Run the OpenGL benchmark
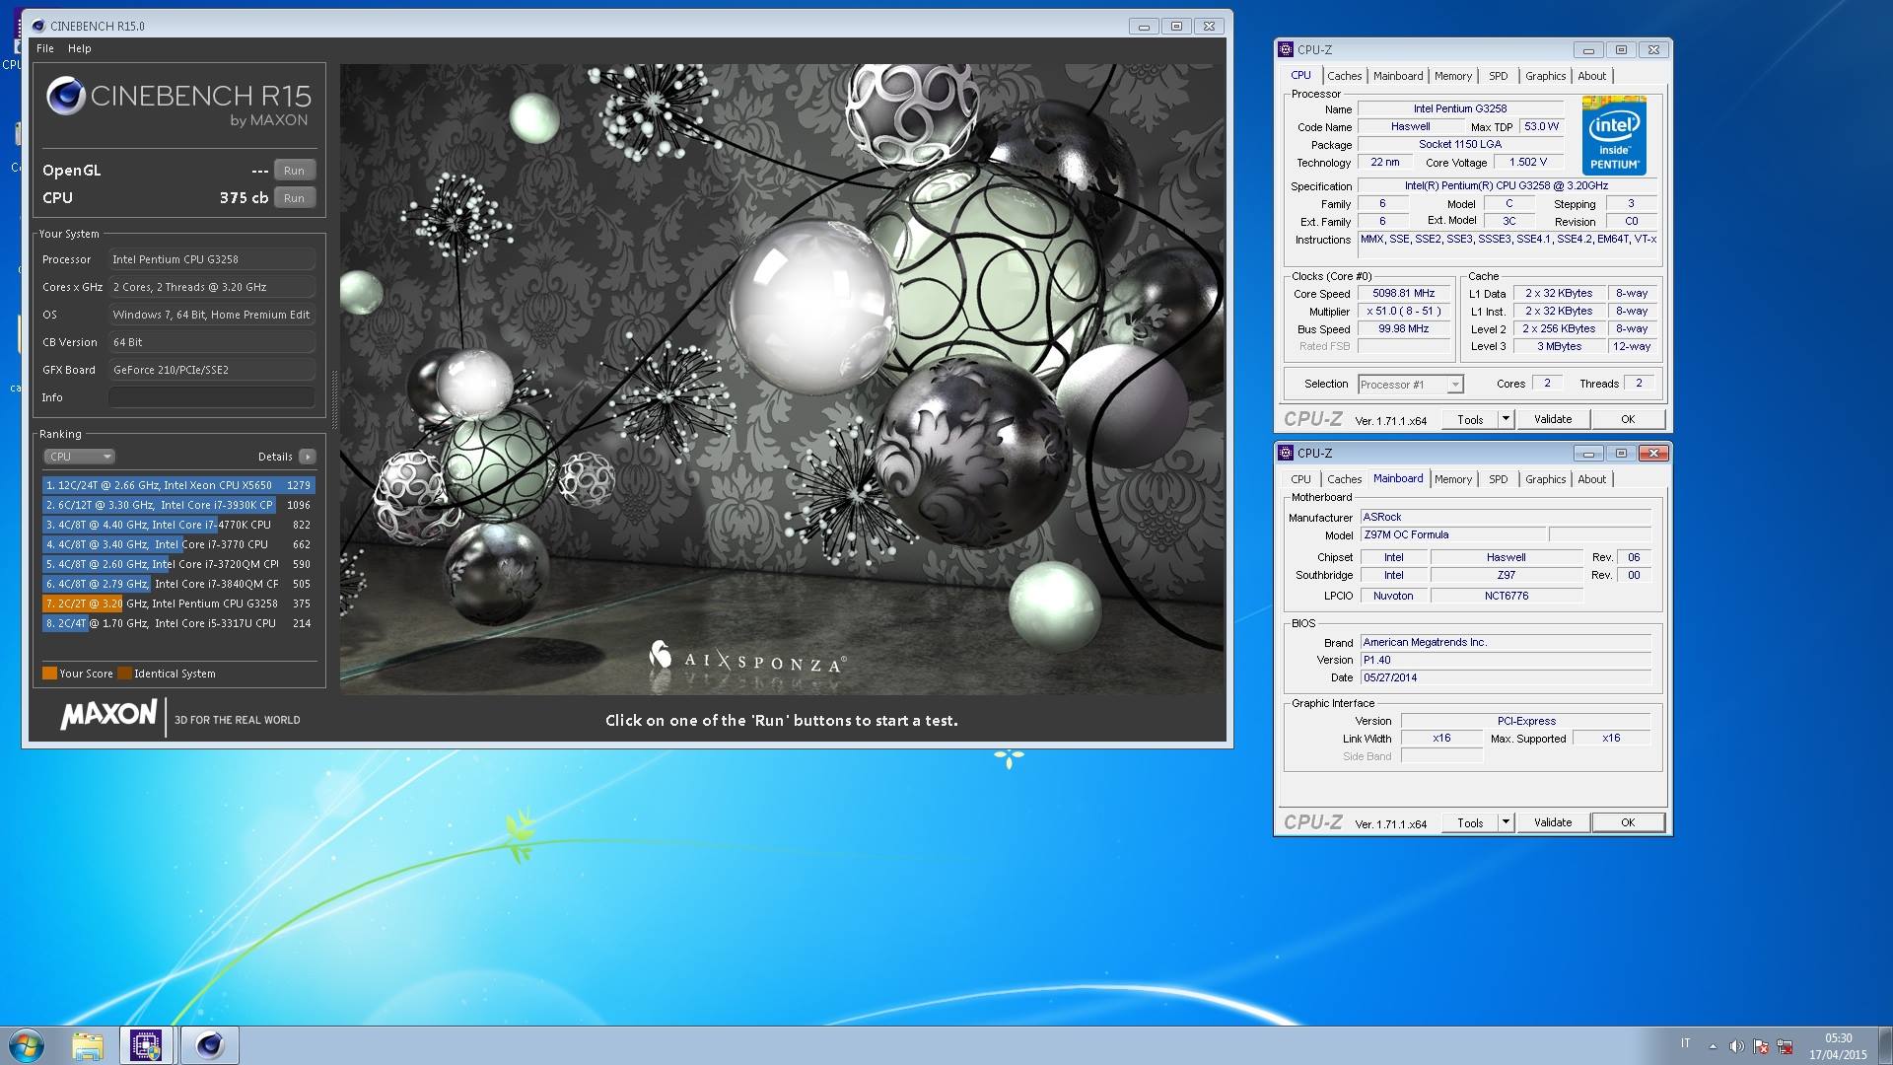The width and height of the screenshot is (1893, 1065). tap(294, 171)
